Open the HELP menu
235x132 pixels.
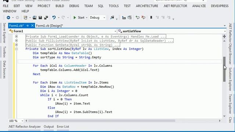(25, 11)
